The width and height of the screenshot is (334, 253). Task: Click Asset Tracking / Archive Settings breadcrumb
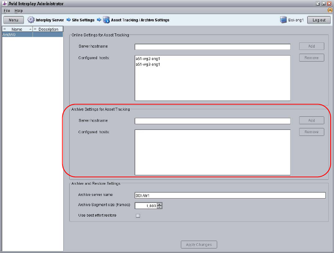point(140,20)
